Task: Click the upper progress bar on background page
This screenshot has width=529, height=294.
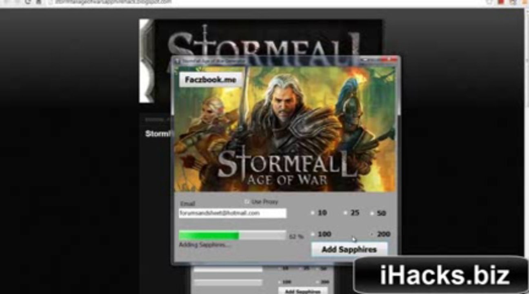Action: tap(228, 269)
